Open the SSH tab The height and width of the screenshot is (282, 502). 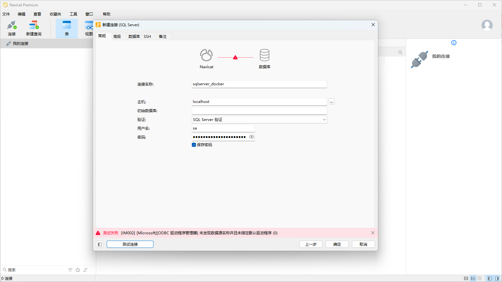[147, 37]
